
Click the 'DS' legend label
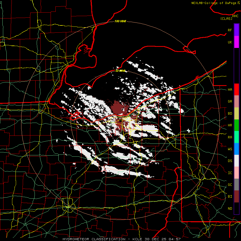[230, 161]
